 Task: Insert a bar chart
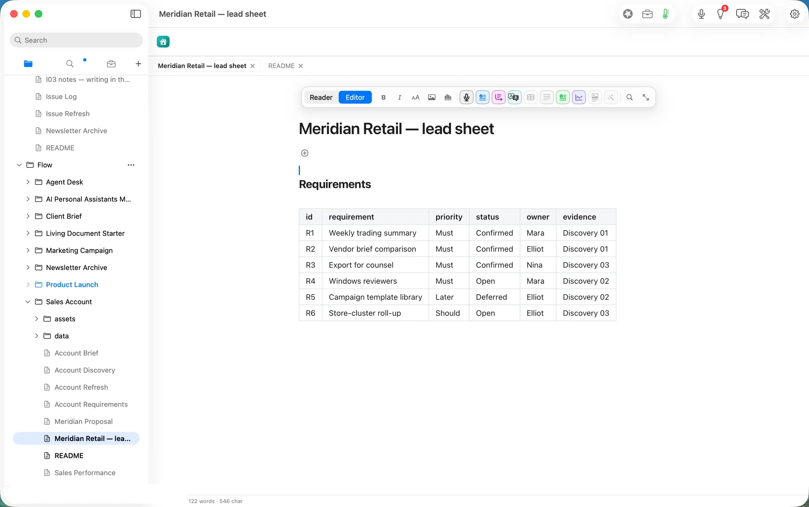[448, 97]
